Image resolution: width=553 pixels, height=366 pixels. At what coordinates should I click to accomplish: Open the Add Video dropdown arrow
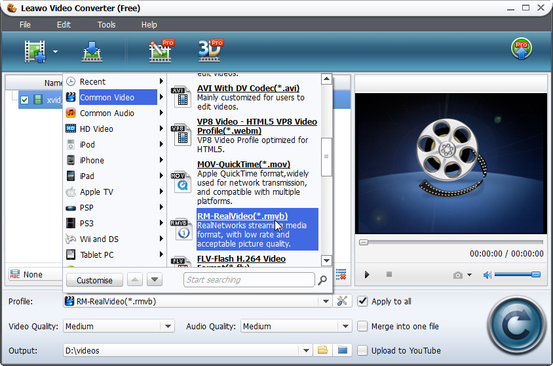[x=56, y=52]
